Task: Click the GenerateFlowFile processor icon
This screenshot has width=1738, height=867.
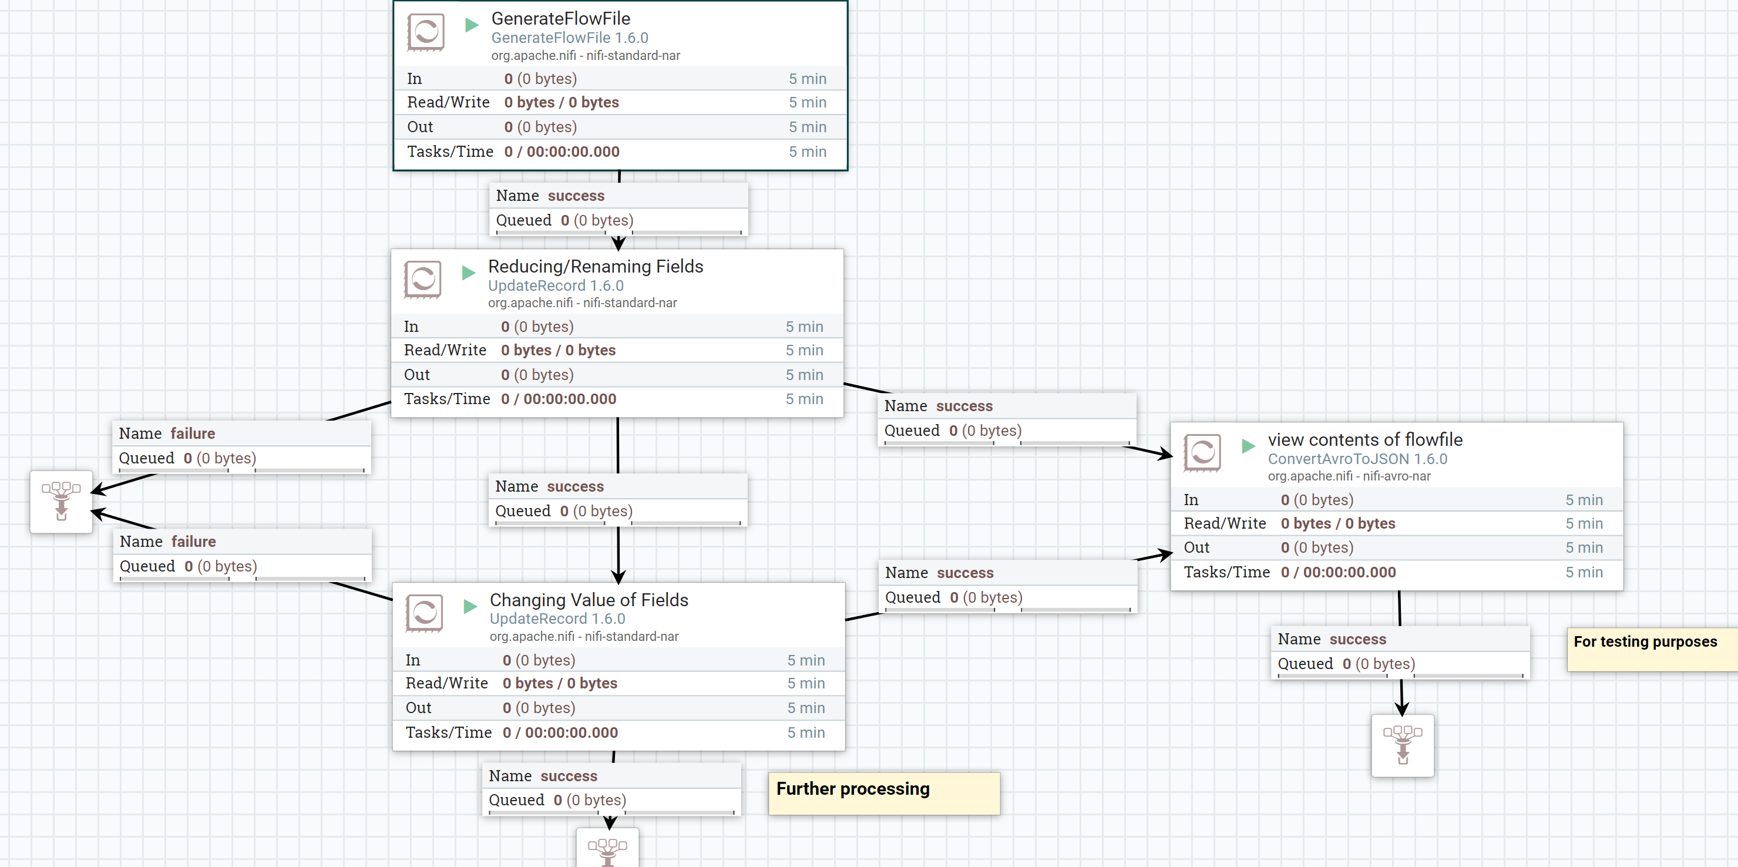Action: pyautogui.click(x=426, y=32)
